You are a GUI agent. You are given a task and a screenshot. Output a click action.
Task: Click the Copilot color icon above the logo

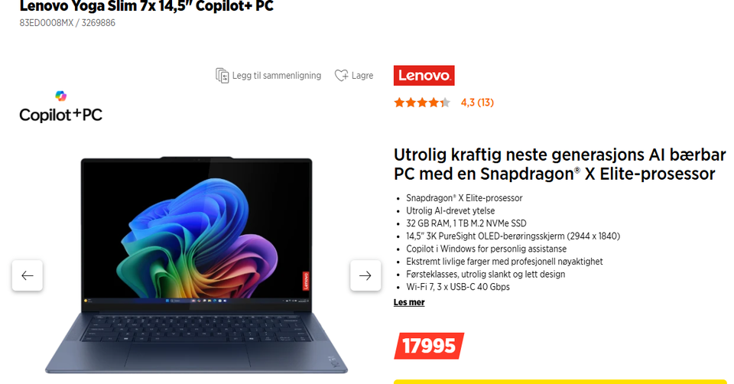61,96
